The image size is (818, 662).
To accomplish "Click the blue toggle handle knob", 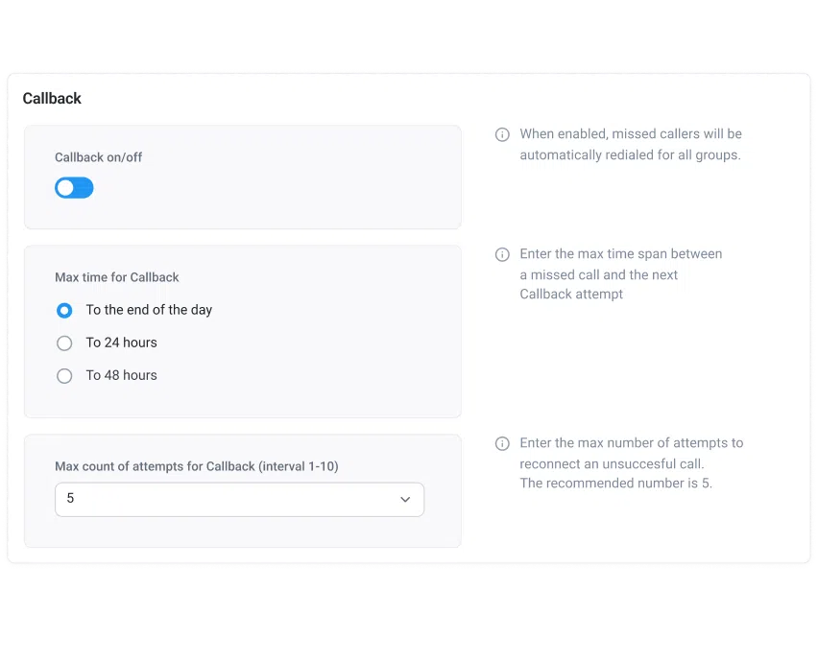I will pos(66,187).
